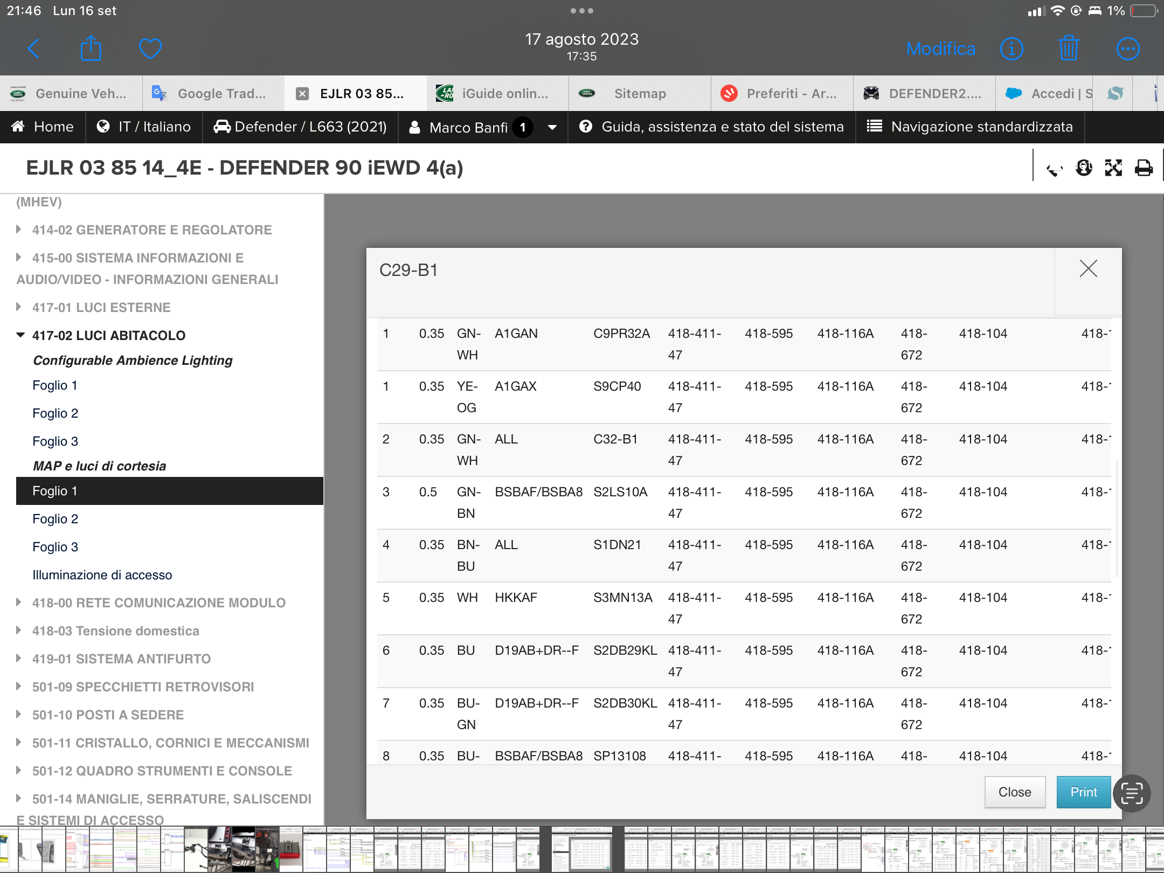Open Navigazione standardizzata menu

coord(970,127)
